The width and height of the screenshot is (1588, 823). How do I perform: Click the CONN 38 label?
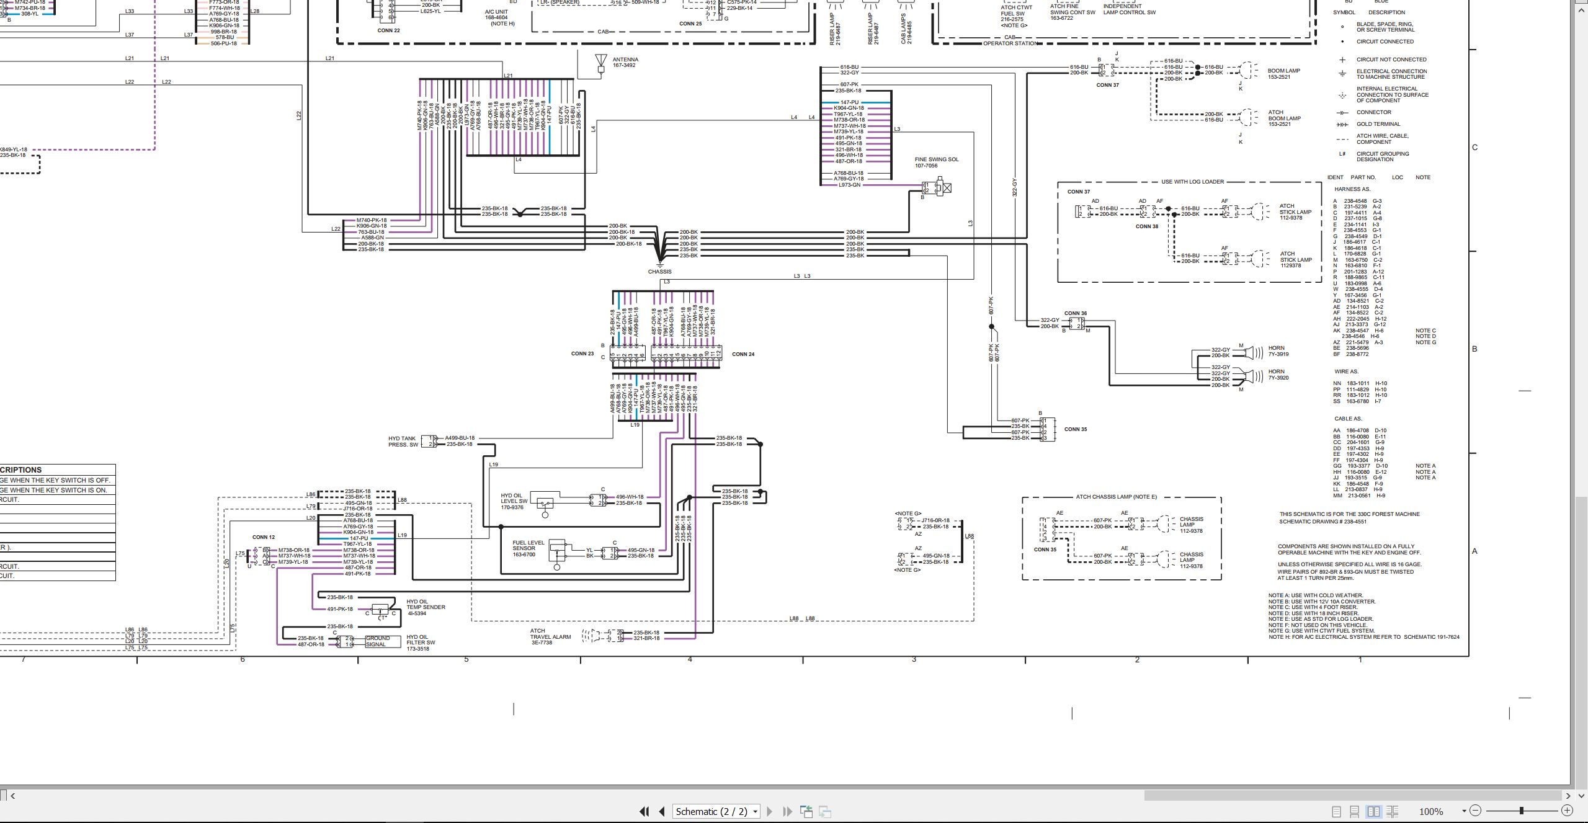tap(1146, 226)
